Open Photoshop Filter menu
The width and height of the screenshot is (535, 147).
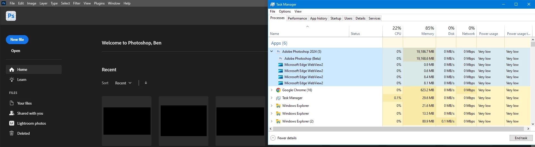(x=77, y=3)
